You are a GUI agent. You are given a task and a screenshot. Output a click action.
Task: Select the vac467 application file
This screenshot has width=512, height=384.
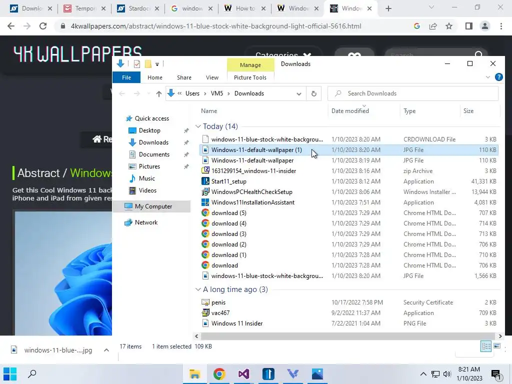(x=220, y=313)
